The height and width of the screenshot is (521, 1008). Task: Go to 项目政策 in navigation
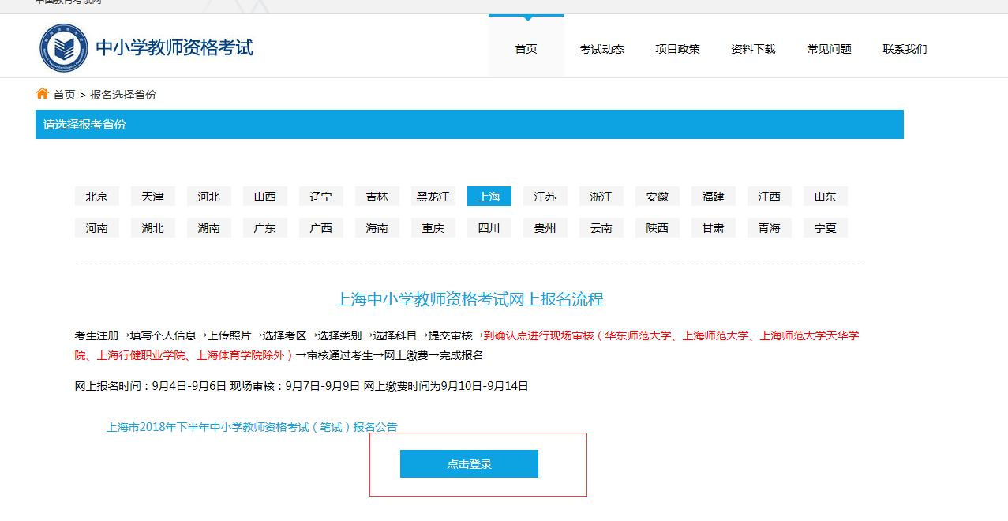coord(677,49)
